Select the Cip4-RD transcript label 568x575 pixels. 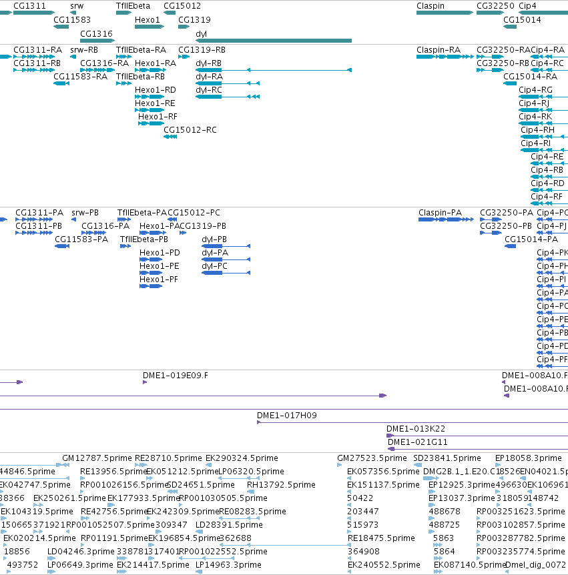[547, 183]
